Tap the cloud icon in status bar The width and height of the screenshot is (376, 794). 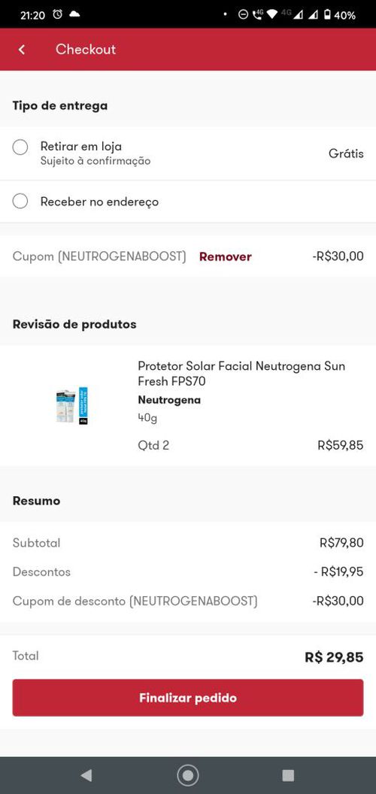(74, 15)
